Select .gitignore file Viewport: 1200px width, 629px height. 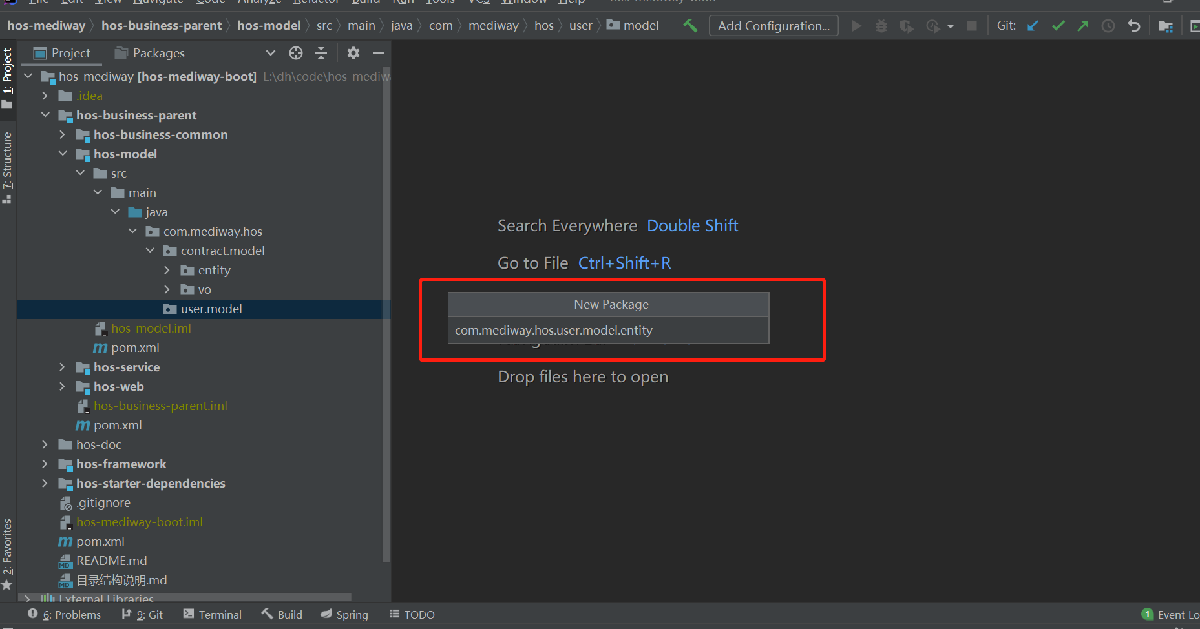[x=103, y=502]
